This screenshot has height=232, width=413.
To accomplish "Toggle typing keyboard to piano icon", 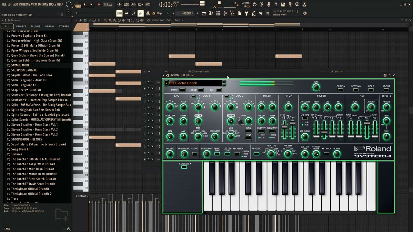I will point(119,13).
